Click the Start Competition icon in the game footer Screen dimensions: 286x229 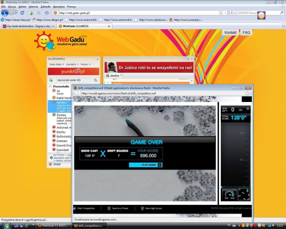pyautogui.click(x=74, y=208)
